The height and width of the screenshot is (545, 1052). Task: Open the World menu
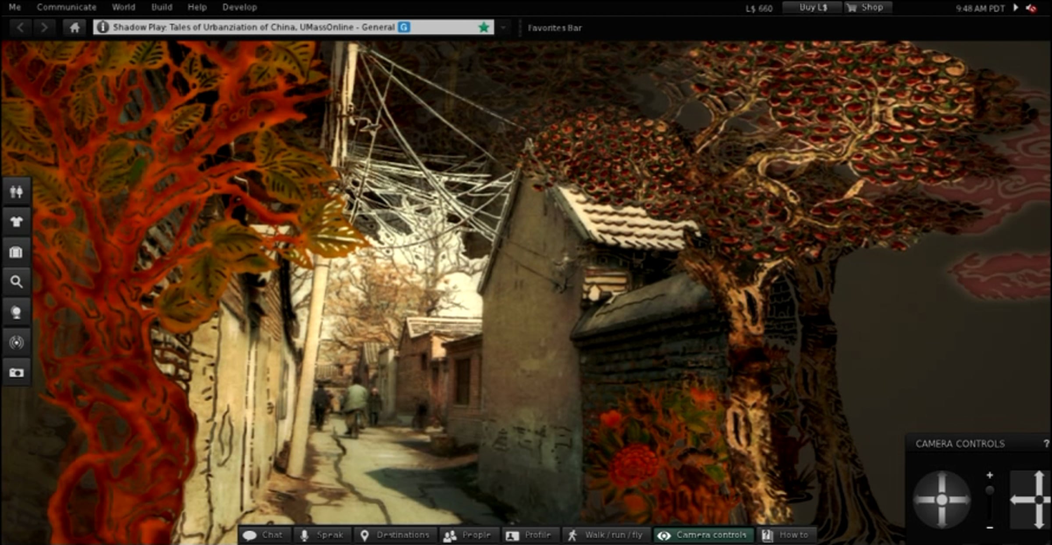(124, 7)
